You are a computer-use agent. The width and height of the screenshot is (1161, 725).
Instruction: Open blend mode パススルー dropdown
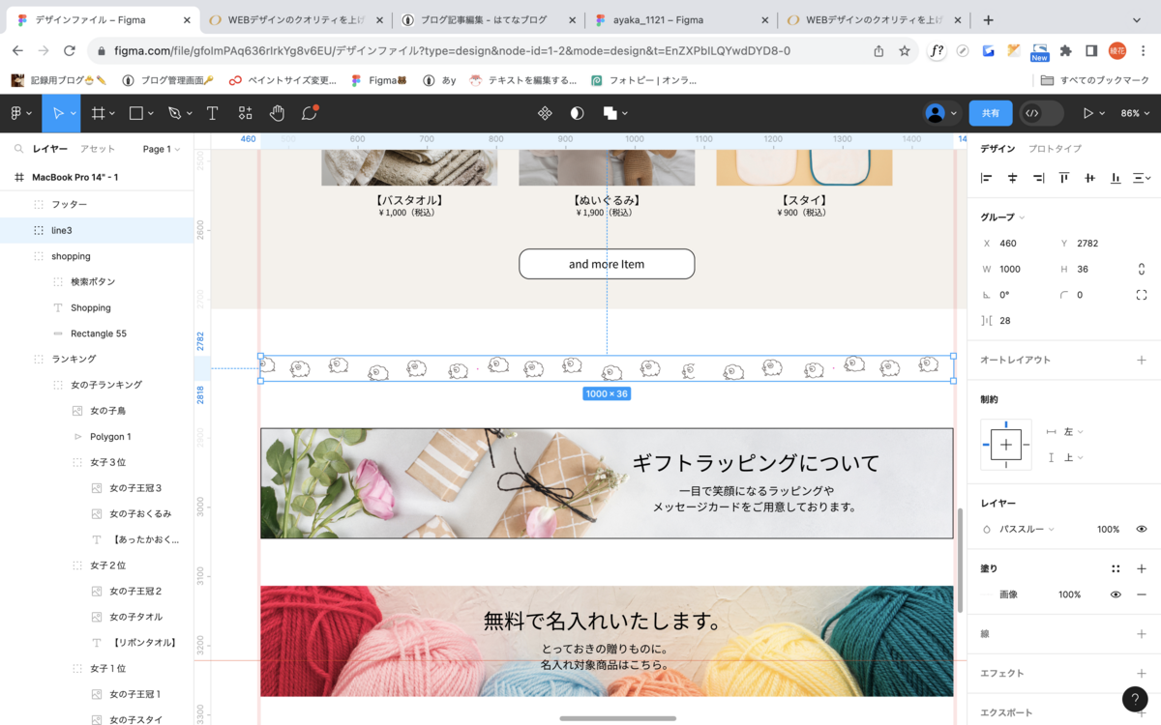pyautogui.click(x=1026, y=529)
